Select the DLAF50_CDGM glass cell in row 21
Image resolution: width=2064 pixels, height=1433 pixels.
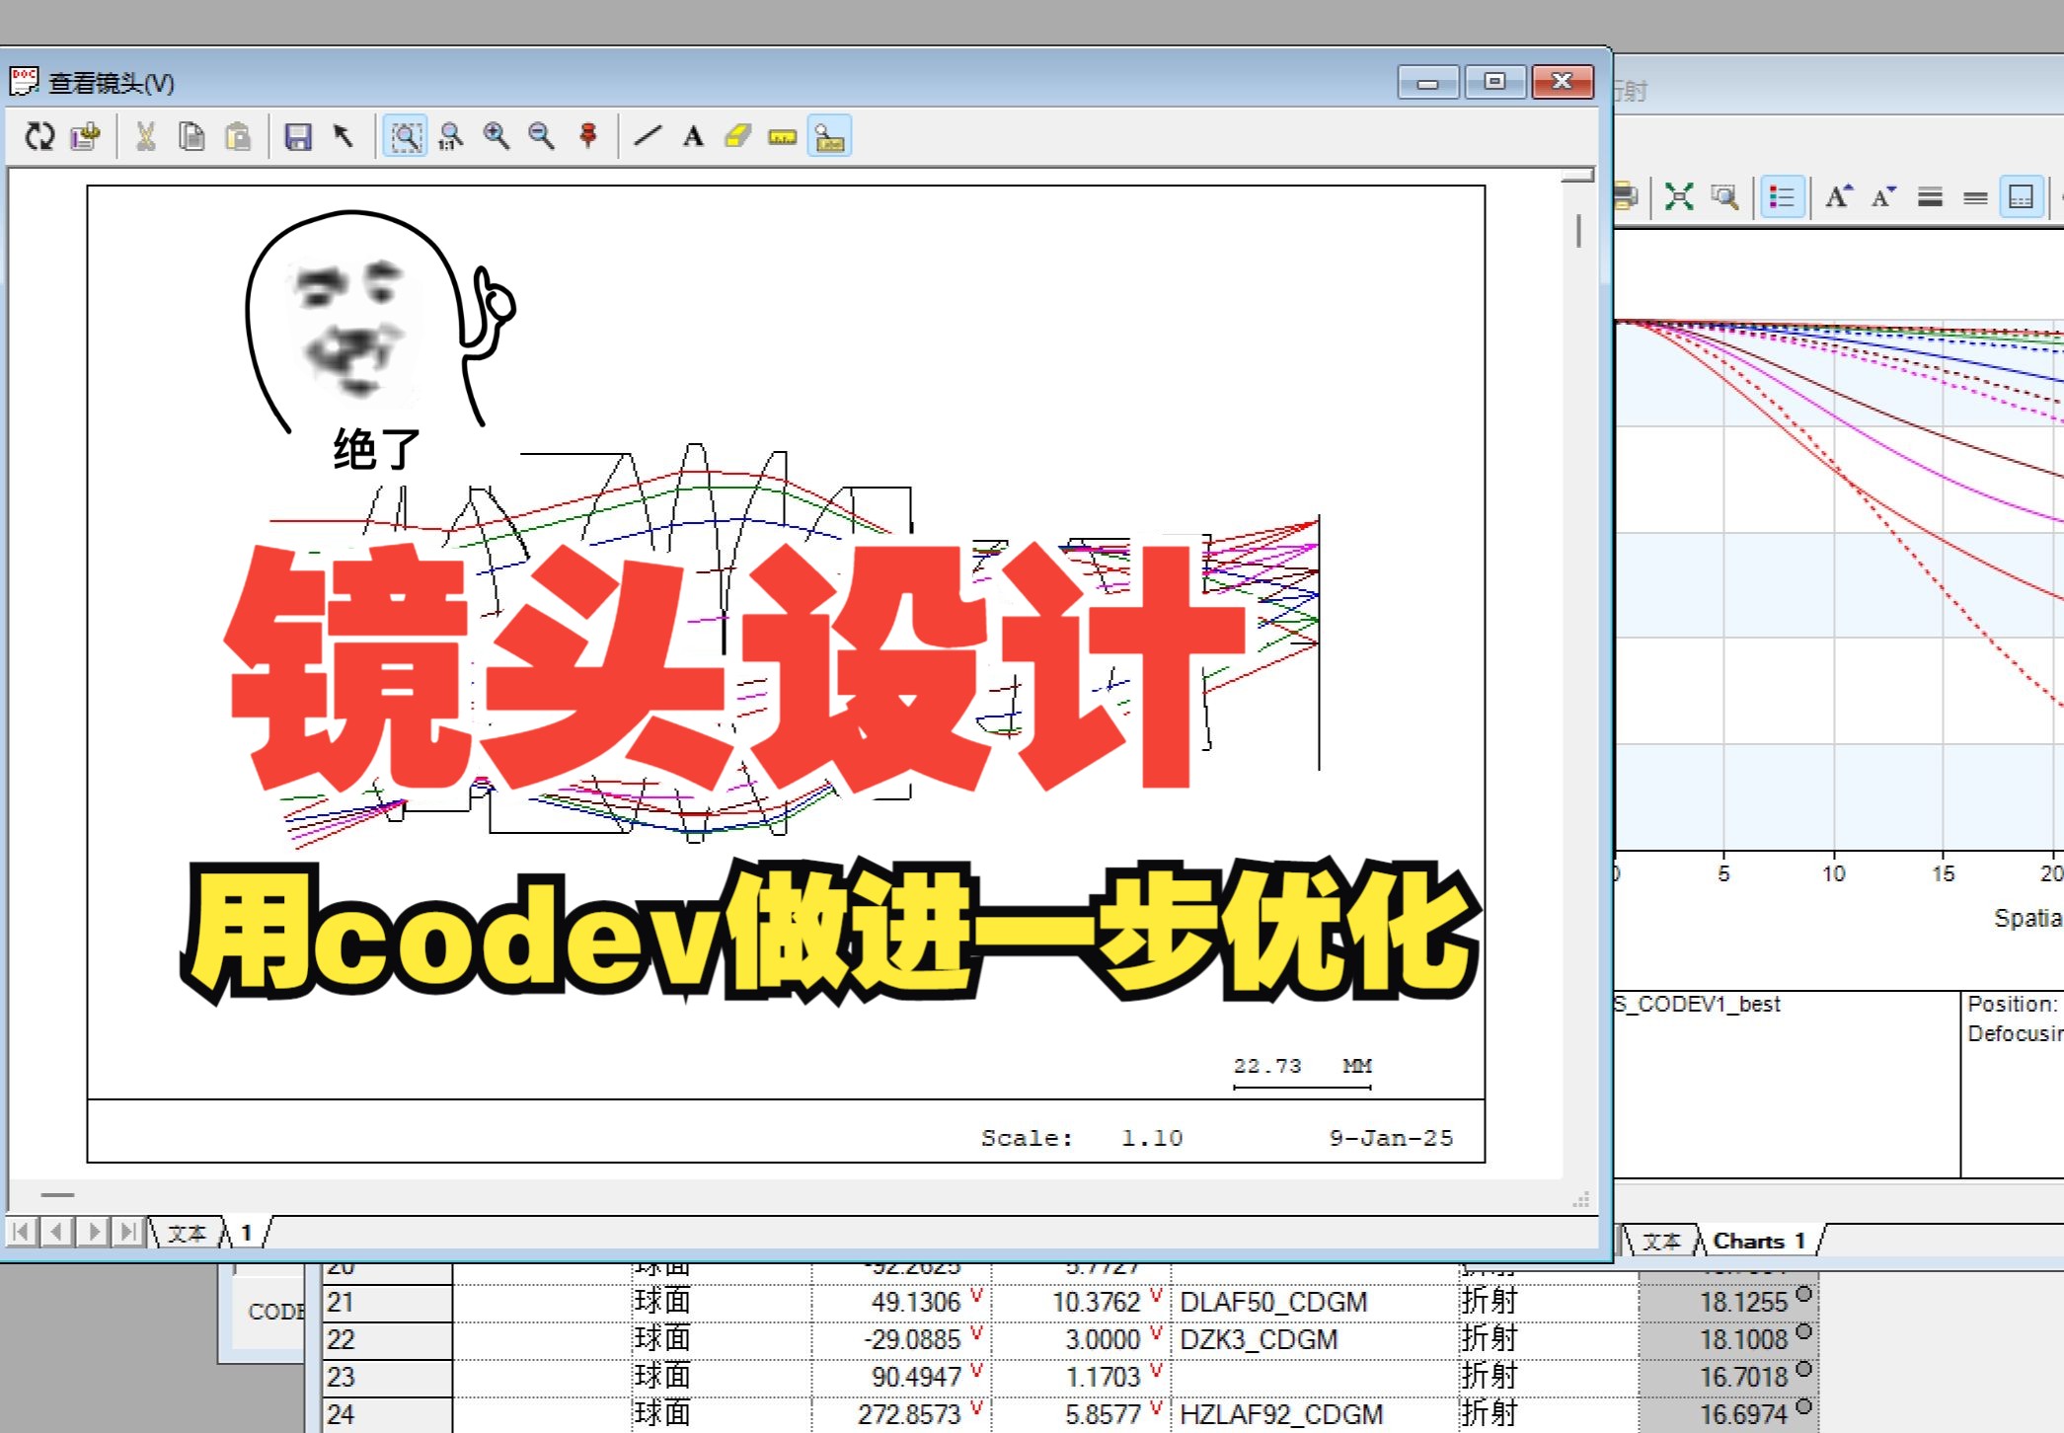[x=1274, y=1301]
